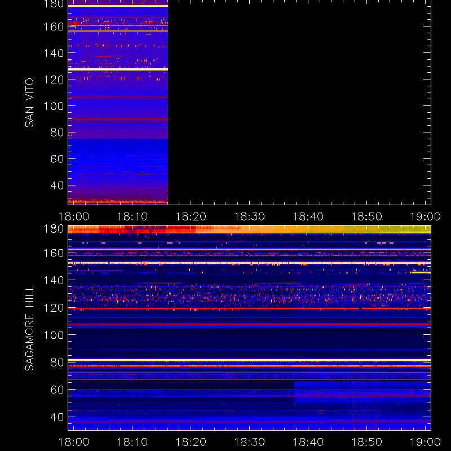
Task: Click the San Vito spectrogram colored data region
Action: pos(118,102)
